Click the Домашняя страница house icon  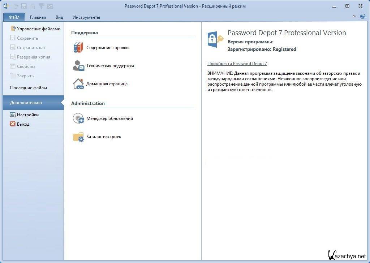[78, 84]
